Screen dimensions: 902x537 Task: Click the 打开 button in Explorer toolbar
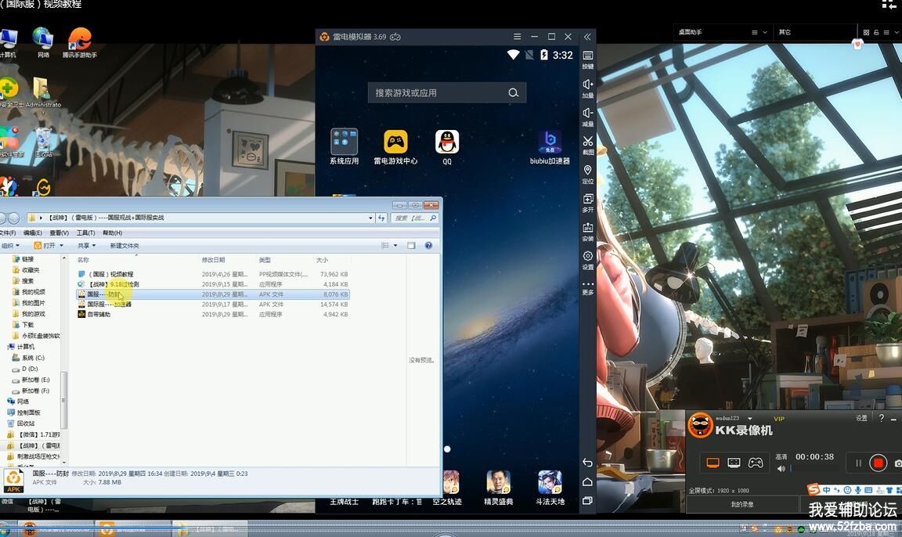pyautogui.click(x=45, y=246)
